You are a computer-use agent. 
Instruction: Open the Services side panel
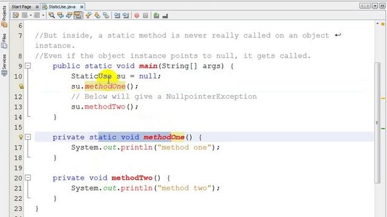pos(4,65)
